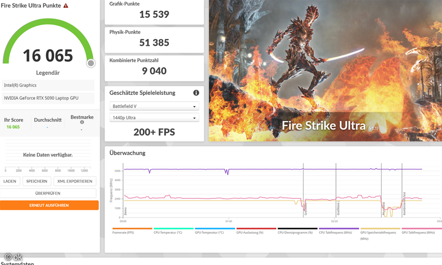Open the info icon next to Geschätzte Spieleleistung
This screenshot has width=442, height=265.
point(196,93)
